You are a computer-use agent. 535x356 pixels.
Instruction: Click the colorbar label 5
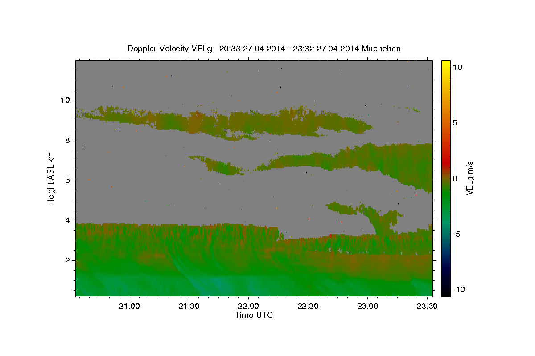455,123
